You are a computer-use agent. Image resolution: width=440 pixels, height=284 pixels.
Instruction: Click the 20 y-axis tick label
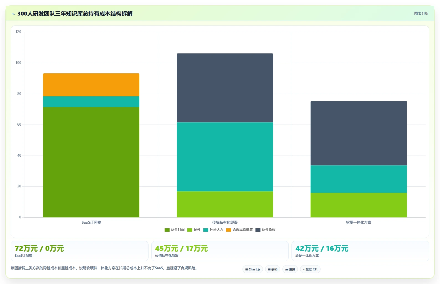point(19,186)
